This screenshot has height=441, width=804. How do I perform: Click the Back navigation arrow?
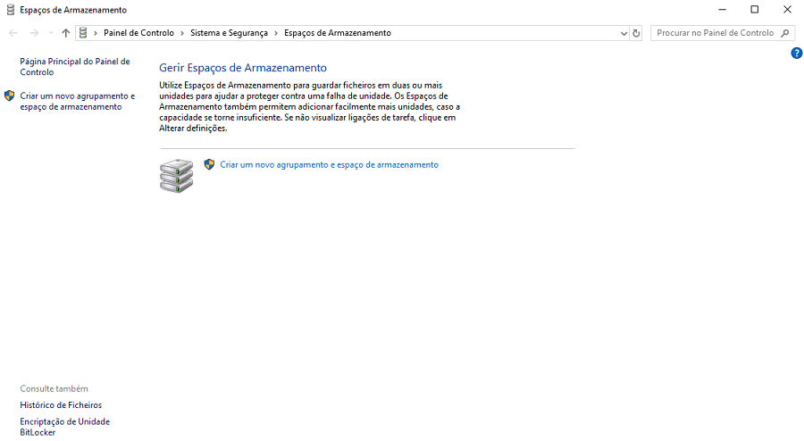pyautogui.click(x=13, y=33)
